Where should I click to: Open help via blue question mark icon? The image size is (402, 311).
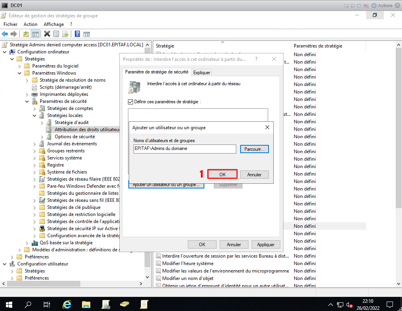[x=77, y=34]
